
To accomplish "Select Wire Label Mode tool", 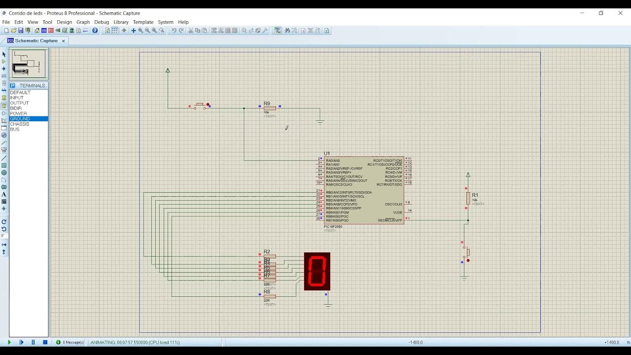I will pyautogui.click(x=4, y=76).
